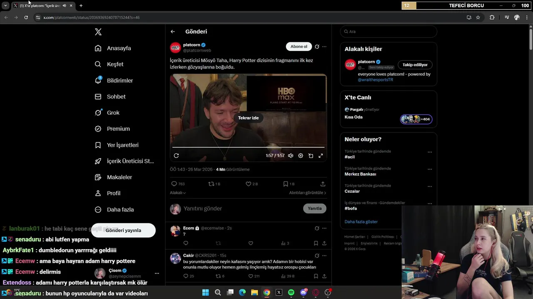This screenshot has height=299, width=533.
Task: Like Ecem's reply
Action: 251,243
